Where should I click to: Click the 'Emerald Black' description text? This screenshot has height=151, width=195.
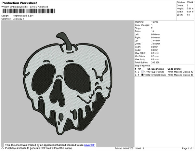point(159,75)
